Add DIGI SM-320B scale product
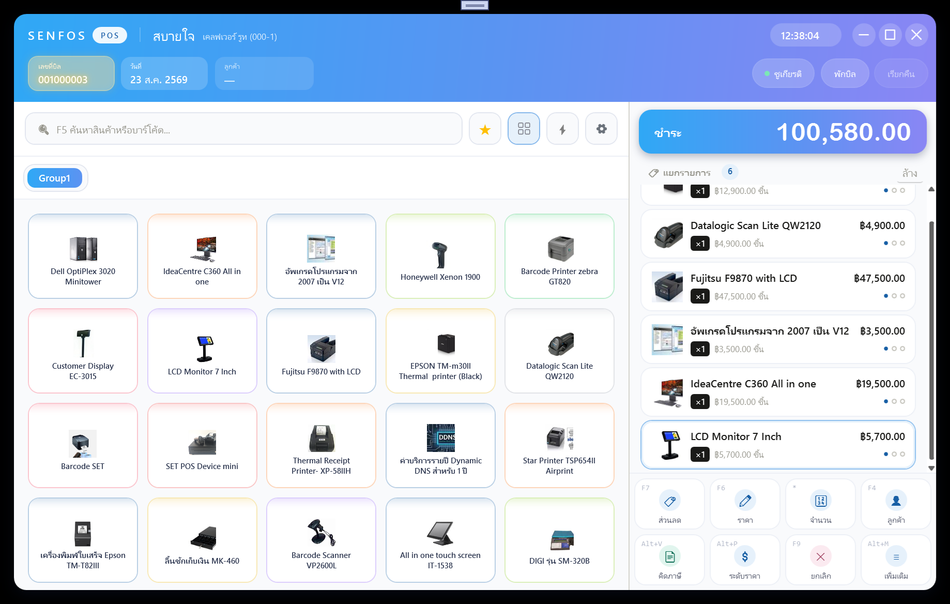Image resolution: width=950 pixels, height=604 pixels. [559, 540]
